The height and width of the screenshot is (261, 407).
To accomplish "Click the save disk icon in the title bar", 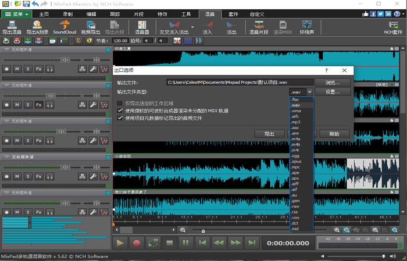I will pyautogui.click(x=26, y=4).
